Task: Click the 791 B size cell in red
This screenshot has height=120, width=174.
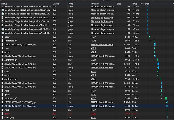Action: point(128,114)
